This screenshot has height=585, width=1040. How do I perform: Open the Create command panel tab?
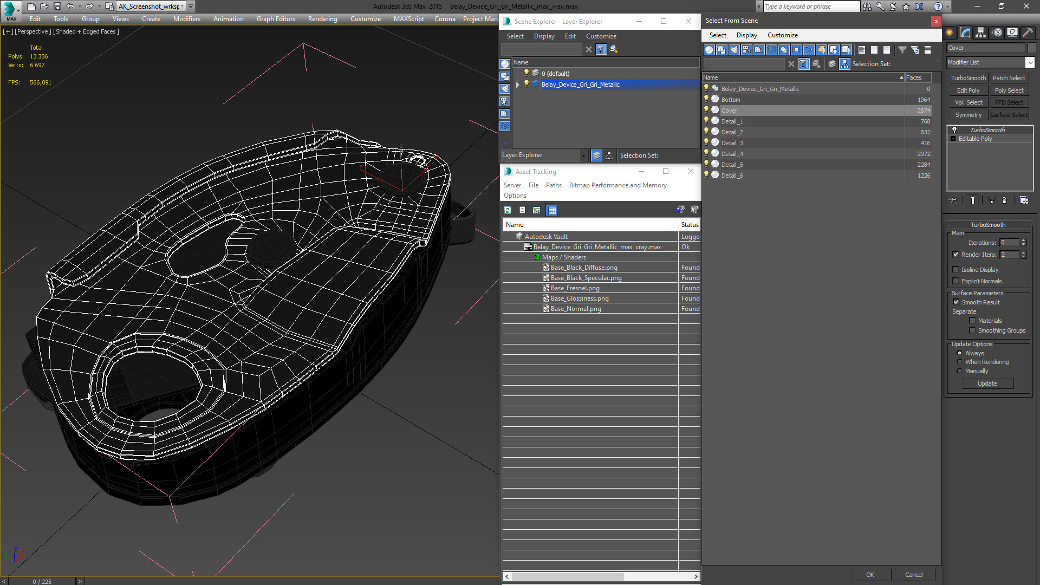950,32
